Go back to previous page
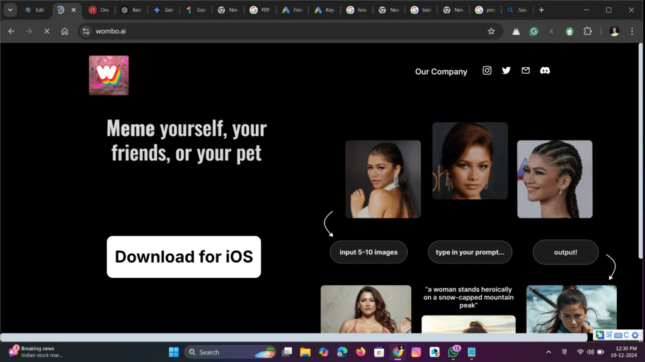645x362 pixels. click(x=11, y=31)
